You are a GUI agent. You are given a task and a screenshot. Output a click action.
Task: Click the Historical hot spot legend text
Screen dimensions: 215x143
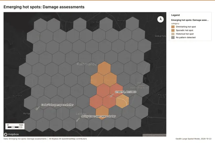coord(185,34)
